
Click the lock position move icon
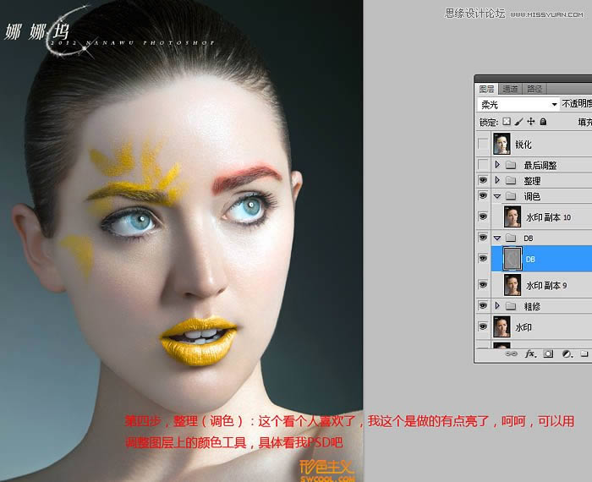coord(530,122)
